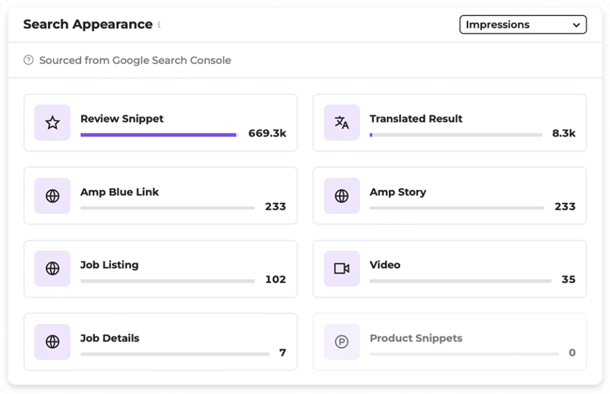Click the Product Snippets P icon
Screen dimensions: 610x394
coord(341,342)
